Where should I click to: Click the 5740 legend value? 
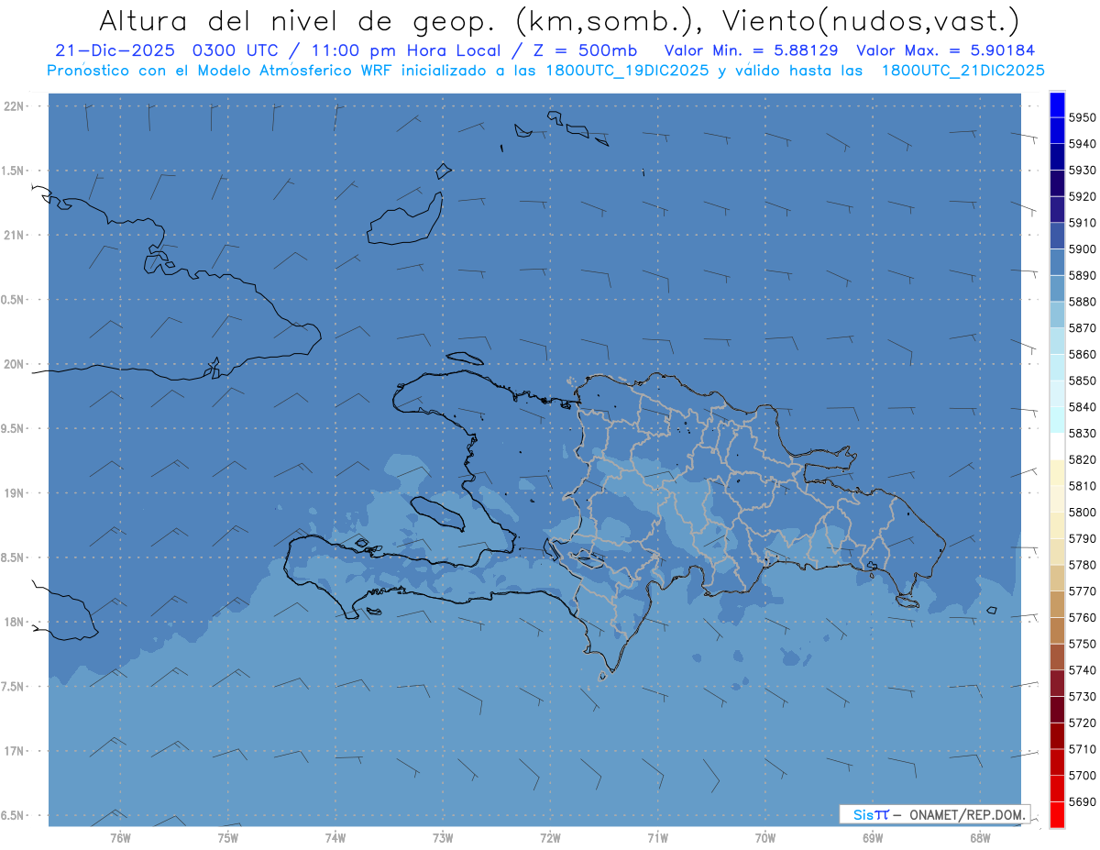coord(1083,670)
